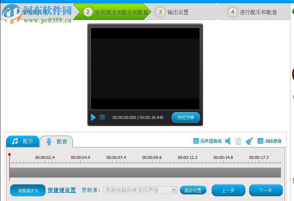Start a new dubbing with 新配音(F3)

pos(28,191)
